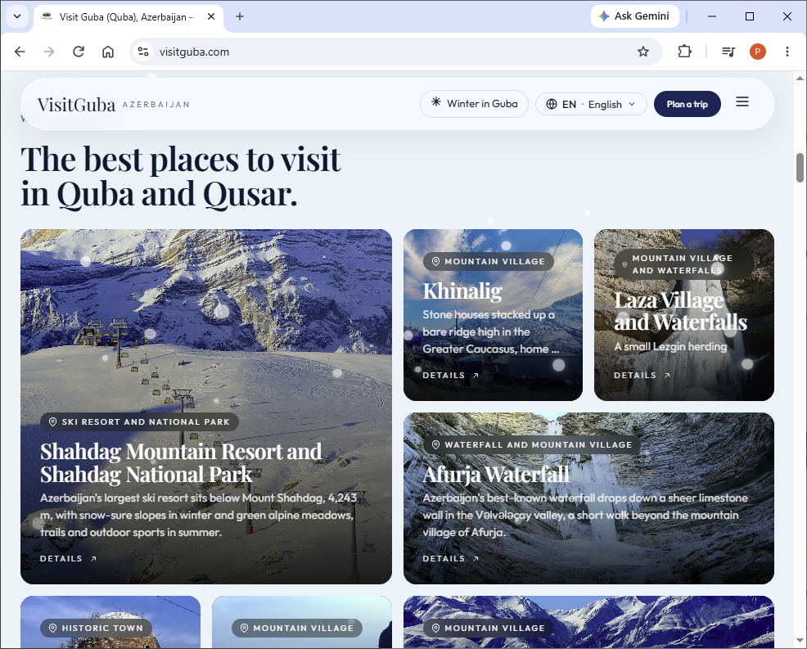Open the Chrome three-dot menu
The height and width of the screenshot is (649, 807).
pyautogui.click(x=787, y=52)
